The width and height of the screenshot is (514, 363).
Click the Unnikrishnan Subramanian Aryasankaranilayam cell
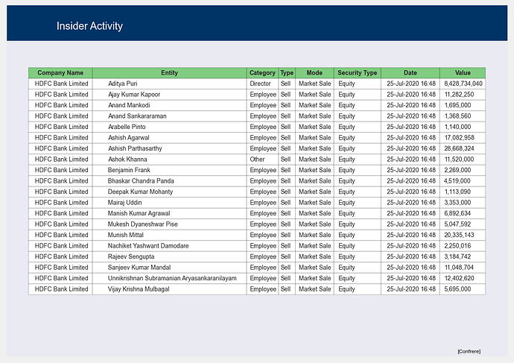[169, 278]
